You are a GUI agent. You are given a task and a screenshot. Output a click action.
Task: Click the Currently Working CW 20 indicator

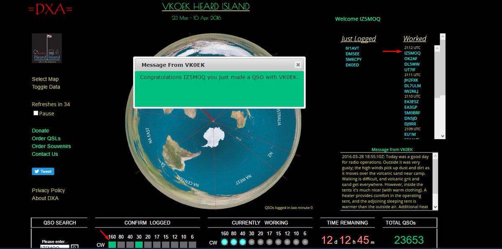point(260,242)
